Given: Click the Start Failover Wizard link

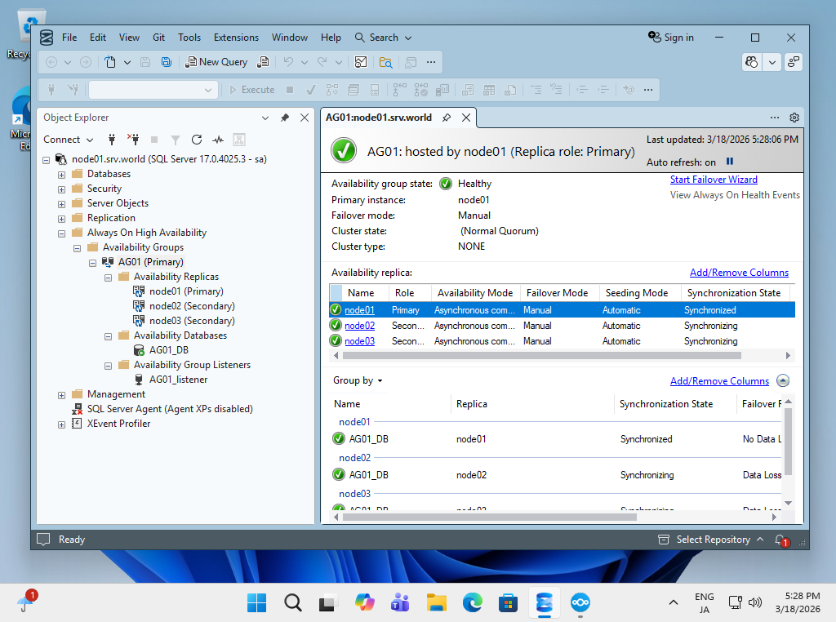Looking at the screenshot, I should 714,180.
